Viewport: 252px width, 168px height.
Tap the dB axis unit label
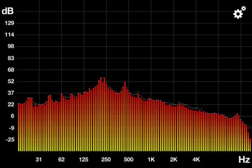7,12
